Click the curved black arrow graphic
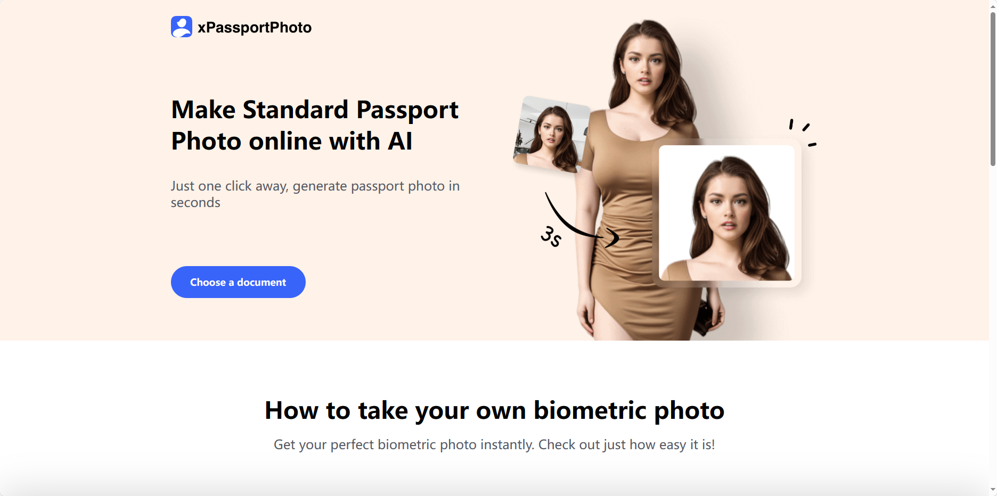 click(x=582, y=221)
